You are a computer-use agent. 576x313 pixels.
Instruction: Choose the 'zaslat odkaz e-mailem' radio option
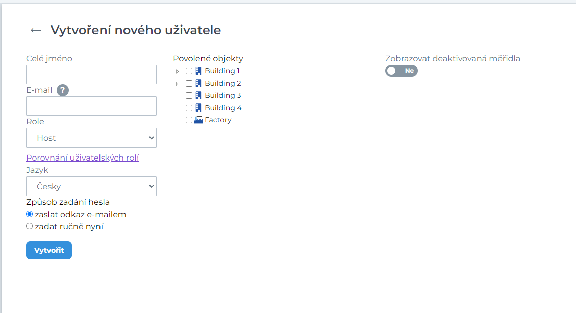coord(30,214)
